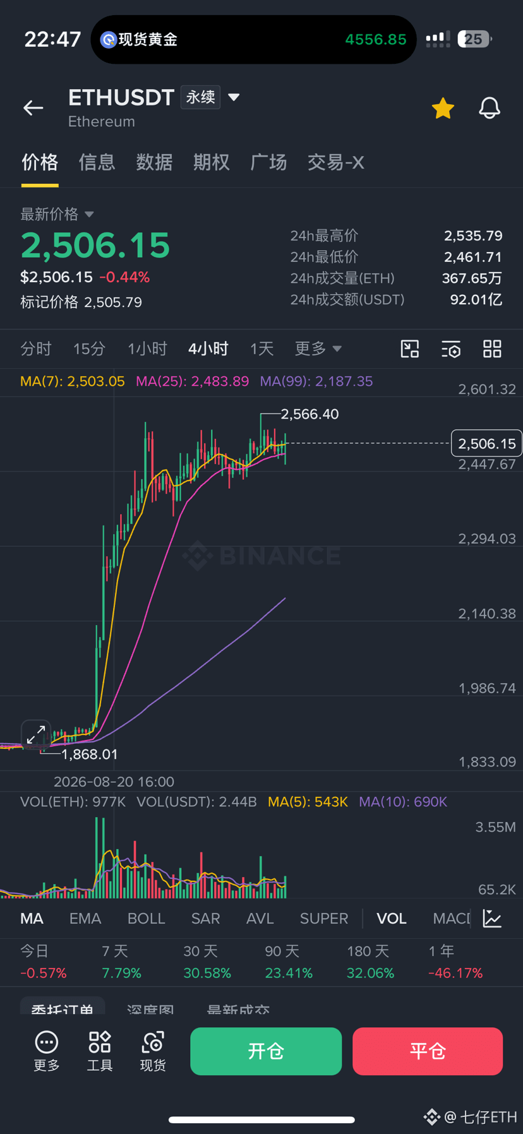Open 现货黄金 live activity pill
The width and height of the screenshot is (523, 1134).
point(253,39)
